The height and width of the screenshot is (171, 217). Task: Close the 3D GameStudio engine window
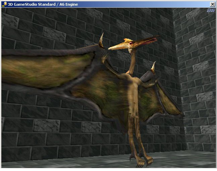pyautogui.click(x=212, y=4)
